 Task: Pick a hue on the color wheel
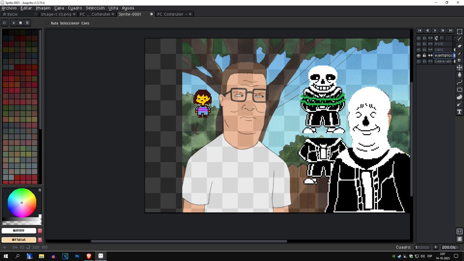(x=22, y=203)
